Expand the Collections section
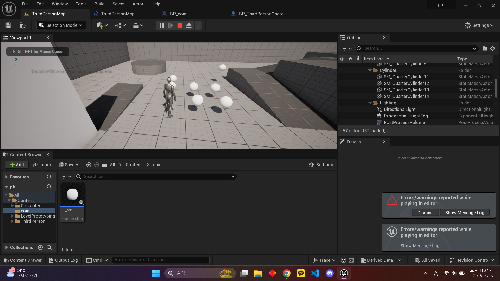The width and height of the screenshot is (500, 281). pos(7,247)
